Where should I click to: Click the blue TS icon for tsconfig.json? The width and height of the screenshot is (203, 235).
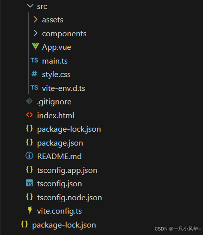pos(29,183)
